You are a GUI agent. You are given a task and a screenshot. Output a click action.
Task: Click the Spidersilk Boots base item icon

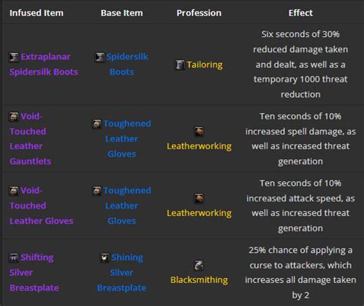(x=100, y=57)
